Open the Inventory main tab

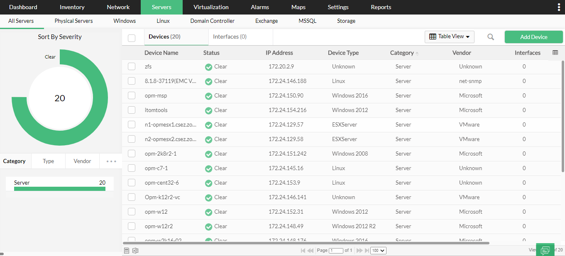click(x=72, y=7)
